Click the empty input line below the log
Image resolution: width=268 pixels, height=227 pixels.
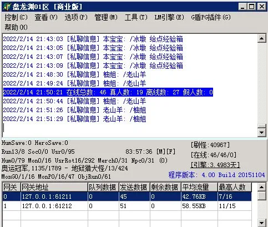(130, 128)
